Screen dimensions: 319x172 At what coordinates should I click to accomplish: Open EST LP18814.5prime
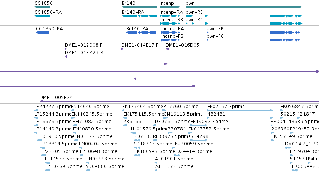pos(59,144)
